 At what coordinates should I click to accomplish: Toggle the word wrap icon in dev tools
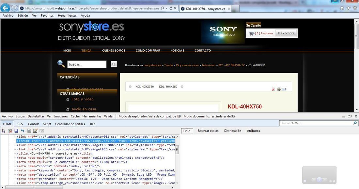point(42,131)
